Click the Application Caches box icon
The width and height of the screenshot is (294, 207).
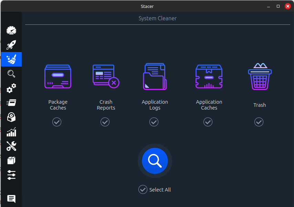point(209,77)
